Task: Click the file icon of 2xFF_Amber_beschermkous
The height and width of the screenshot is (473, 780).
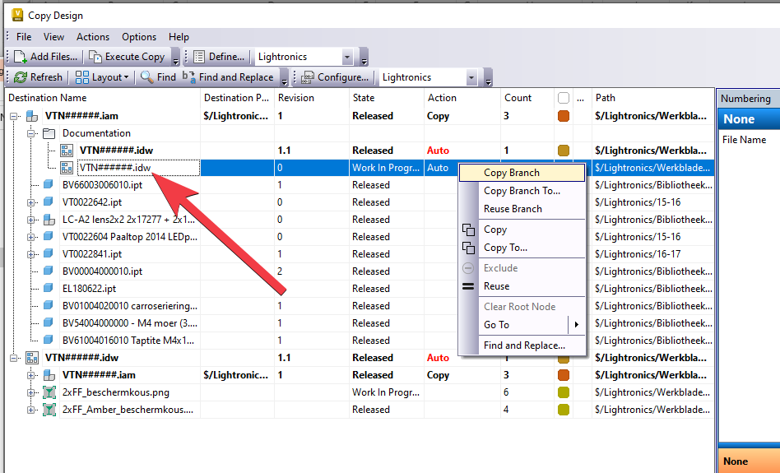Action: click(x=49, y=410)
